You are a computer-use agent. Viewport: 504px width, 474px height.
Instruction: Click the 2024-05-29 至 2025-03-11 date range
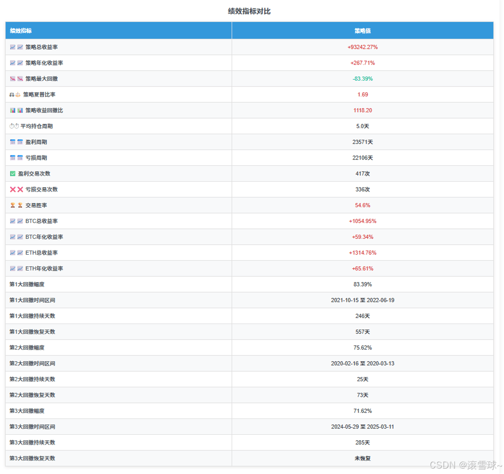point(363,427)
